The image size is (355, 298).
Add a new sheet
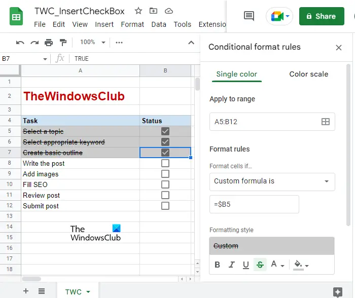coord(26,291)
